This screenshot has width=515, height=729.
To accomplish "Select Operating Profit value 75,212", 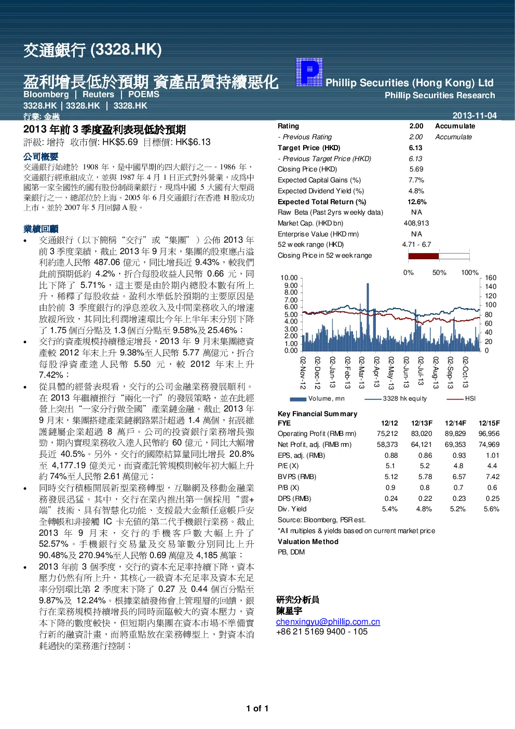I will (387, 434).
